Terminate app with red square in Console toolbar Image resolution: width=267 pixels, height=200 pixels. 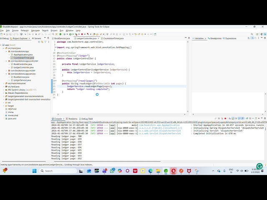[x=225, y=118]
